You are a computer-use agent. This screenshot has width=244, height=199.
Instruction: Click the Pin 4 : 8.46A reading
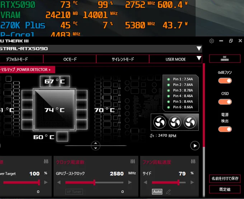[x=183, y=96]
